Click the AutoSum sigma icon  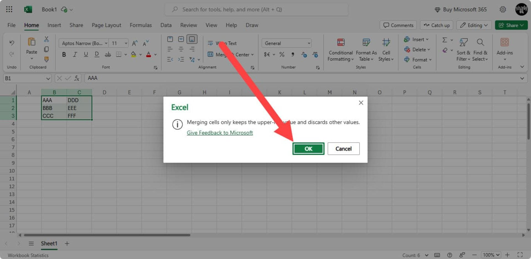[x=444, y=40]
